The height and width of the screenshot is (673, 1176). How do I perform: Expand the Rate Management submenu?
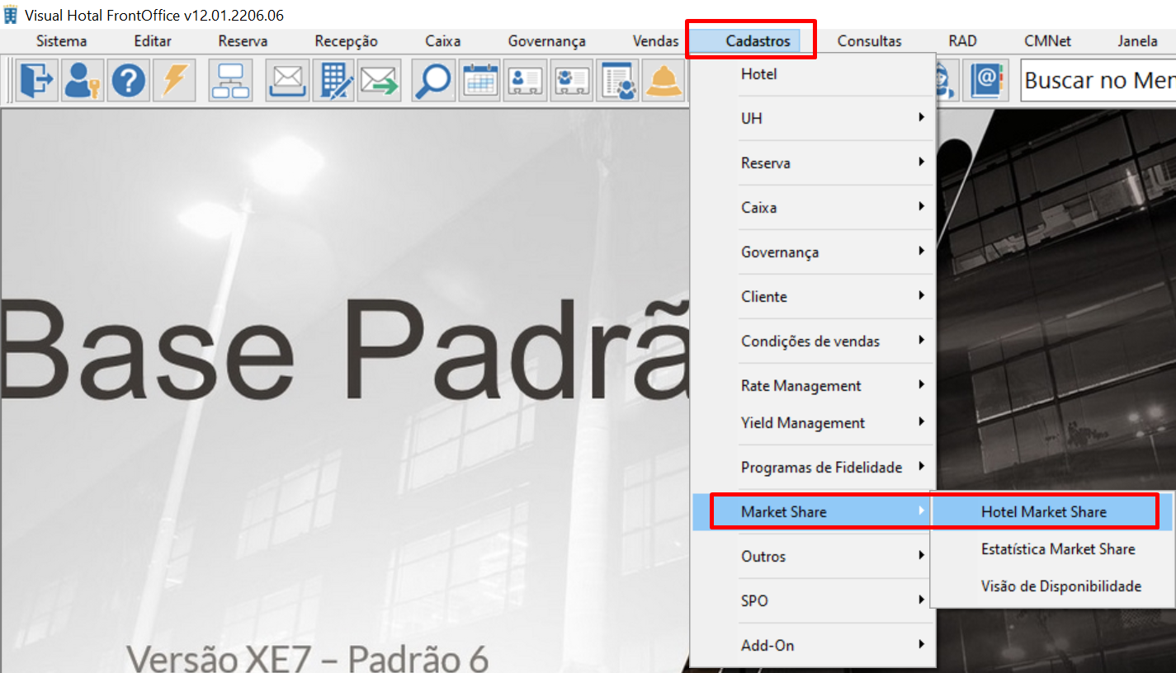pos(813,386)
